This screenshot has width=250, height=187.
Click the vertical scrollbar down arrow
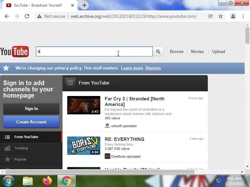[247, 166]
